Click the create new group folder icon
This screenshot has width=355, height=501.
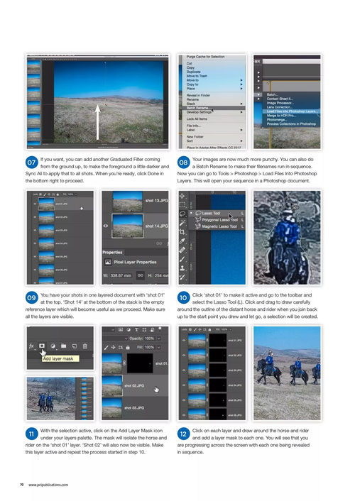(x=64, y=346)
